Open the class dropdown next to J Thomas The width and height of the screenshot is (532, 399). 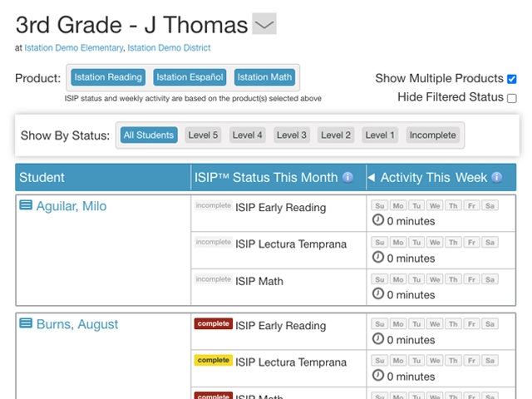pos(264,24)
